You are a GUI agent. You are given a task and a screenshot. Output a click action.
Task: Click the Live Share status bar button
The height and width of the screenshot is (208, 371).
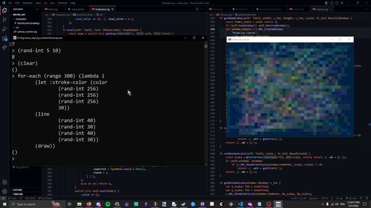45,198
